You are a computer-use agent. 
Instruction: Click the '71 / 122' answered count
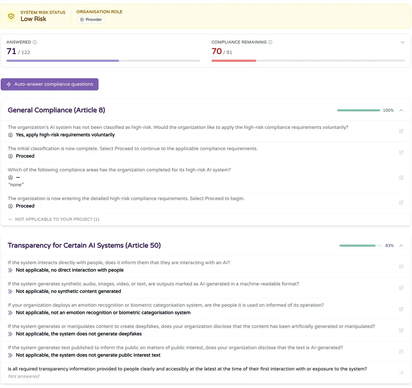tap(18, 51)
